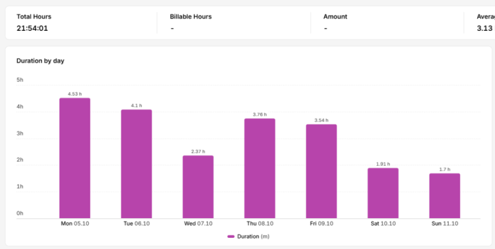Select the Thursday 08.10 bar

(260, 169)
